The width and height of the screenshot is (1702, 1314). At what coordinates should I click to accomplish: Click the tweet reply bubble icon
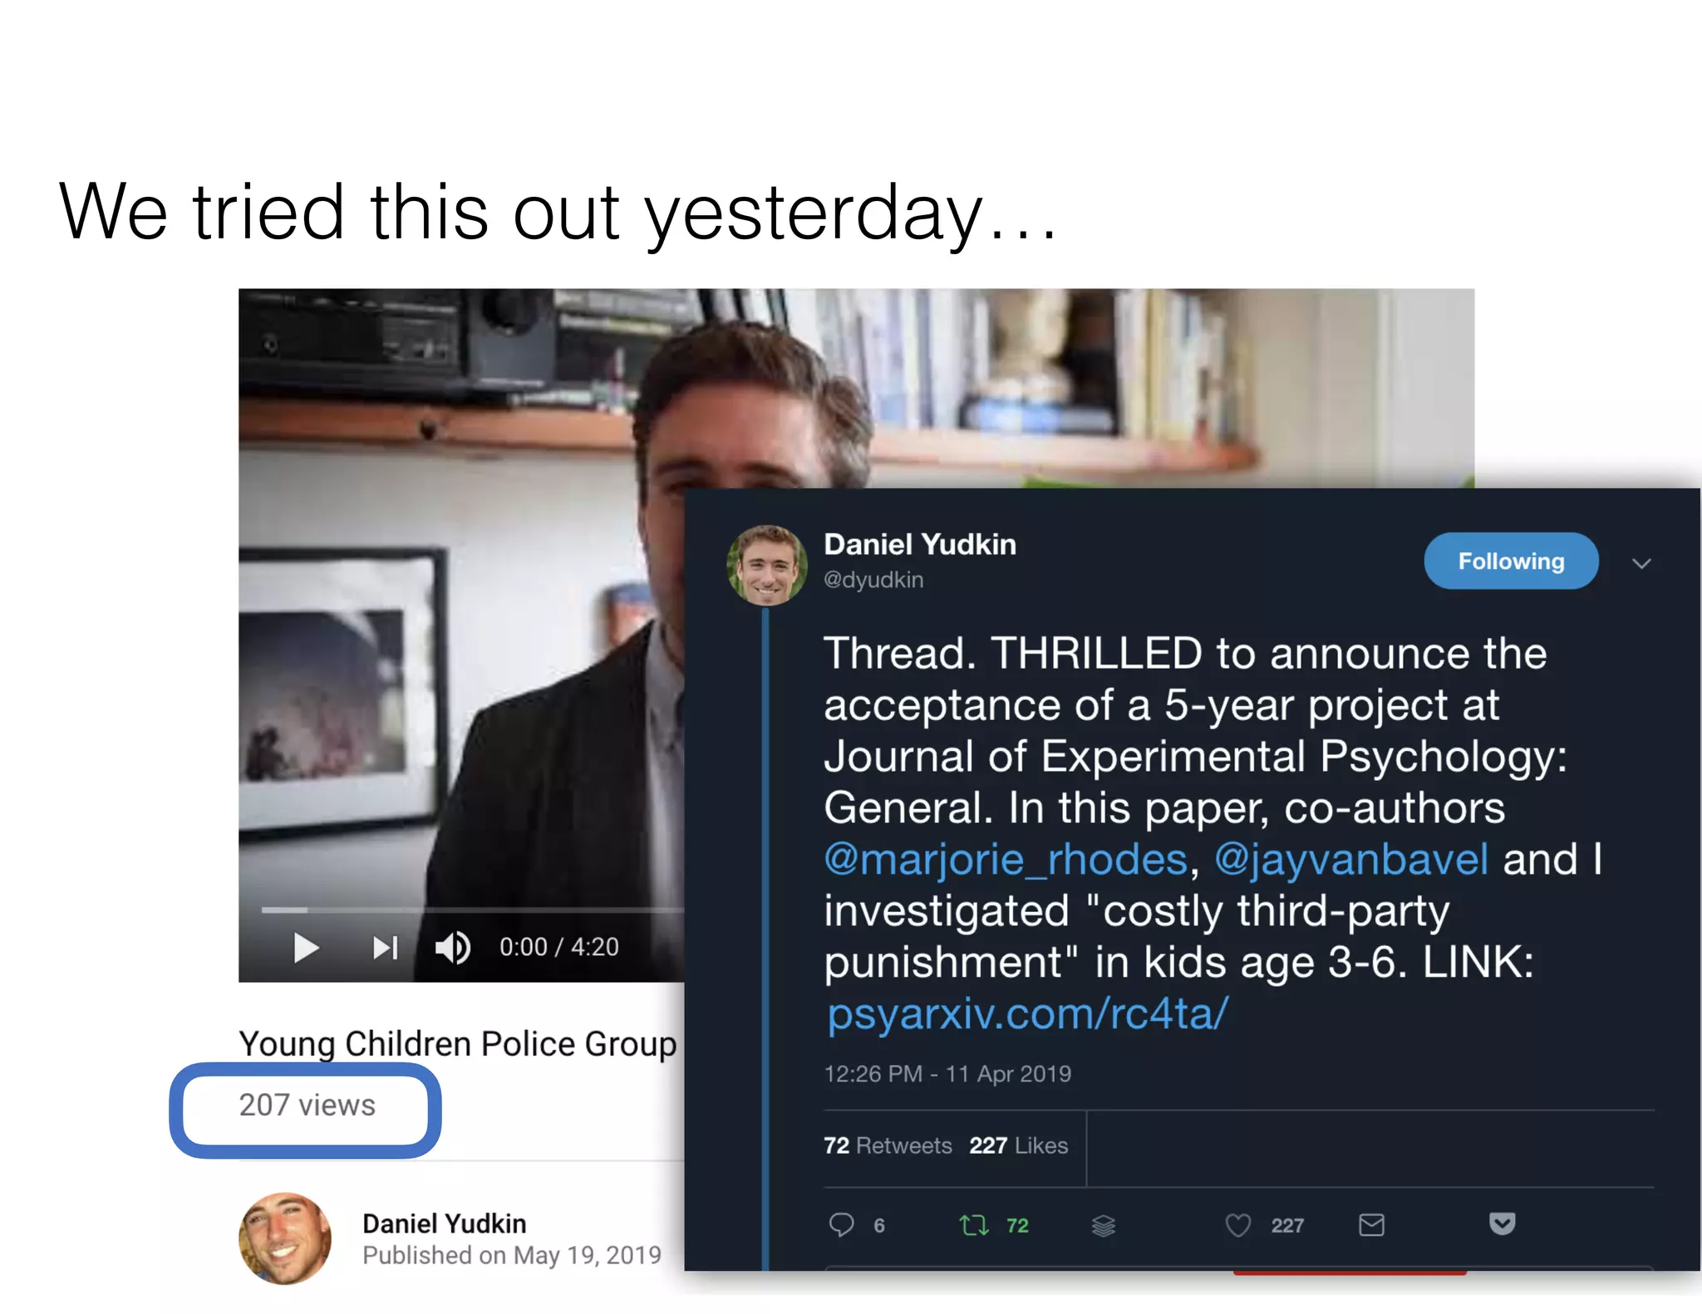click(841, 1225)
